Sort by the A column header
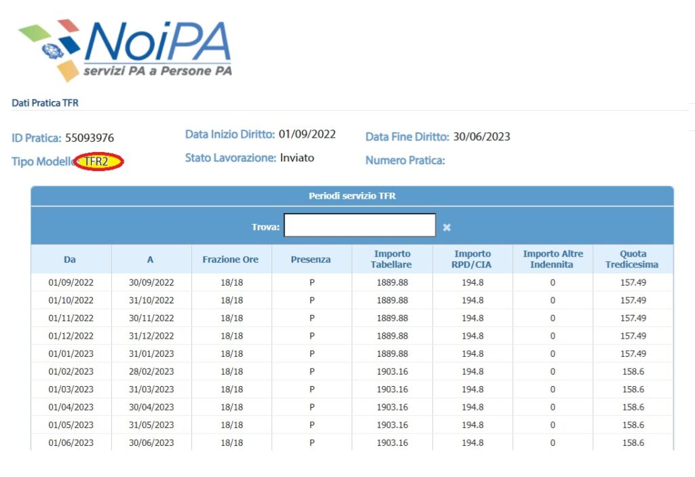The image size is (695, 477). coord(150,259)
